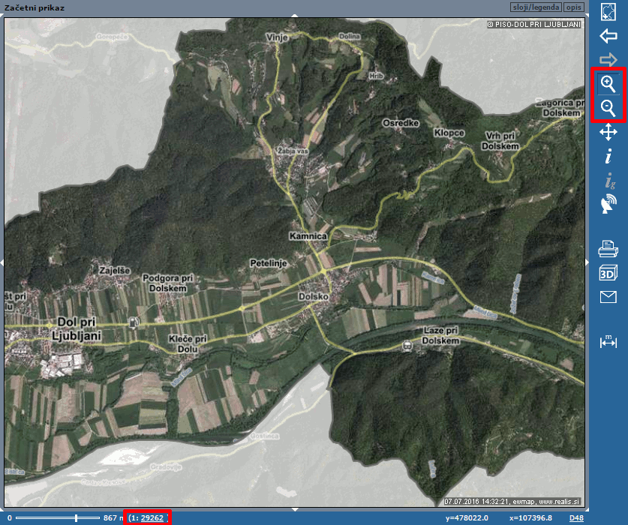
Task: Click the satellite GPS location icon
Action: point(608,204)
